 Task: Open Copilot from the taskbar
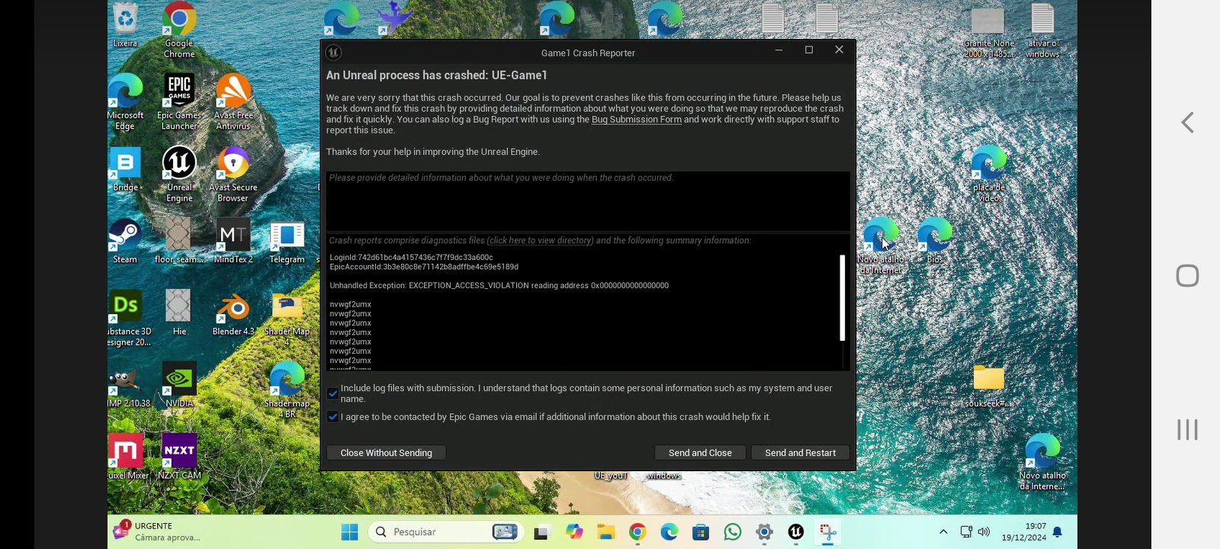click(574, 532)
